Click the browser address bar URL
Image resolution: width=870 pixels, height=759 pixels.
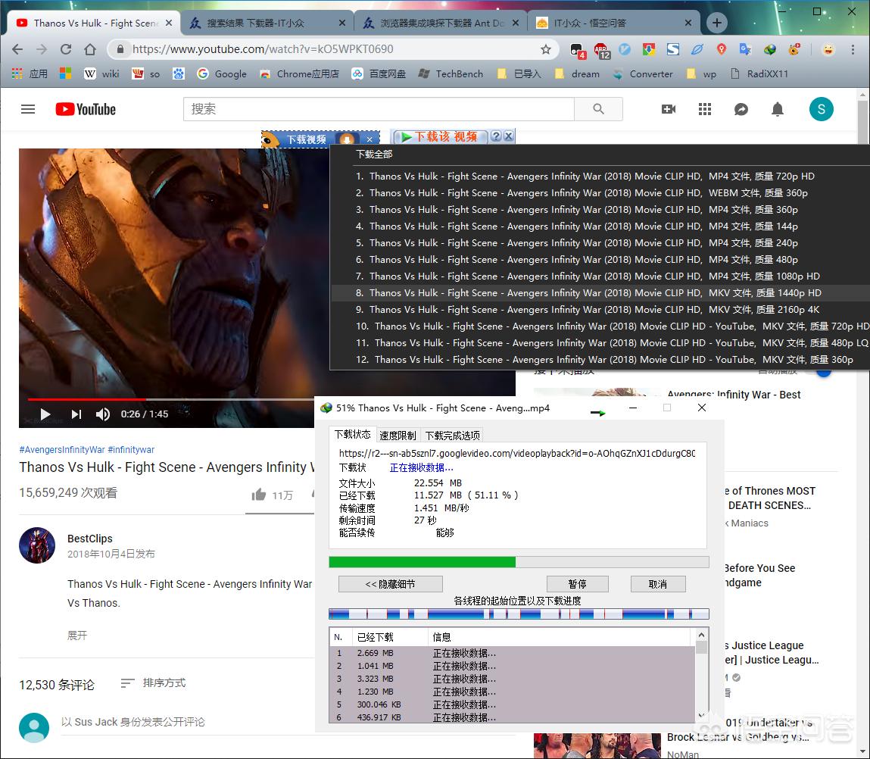(263, 49)
